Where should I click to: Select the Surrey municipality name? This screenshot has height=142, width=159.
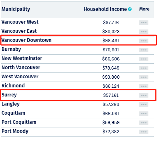[9, 95]
